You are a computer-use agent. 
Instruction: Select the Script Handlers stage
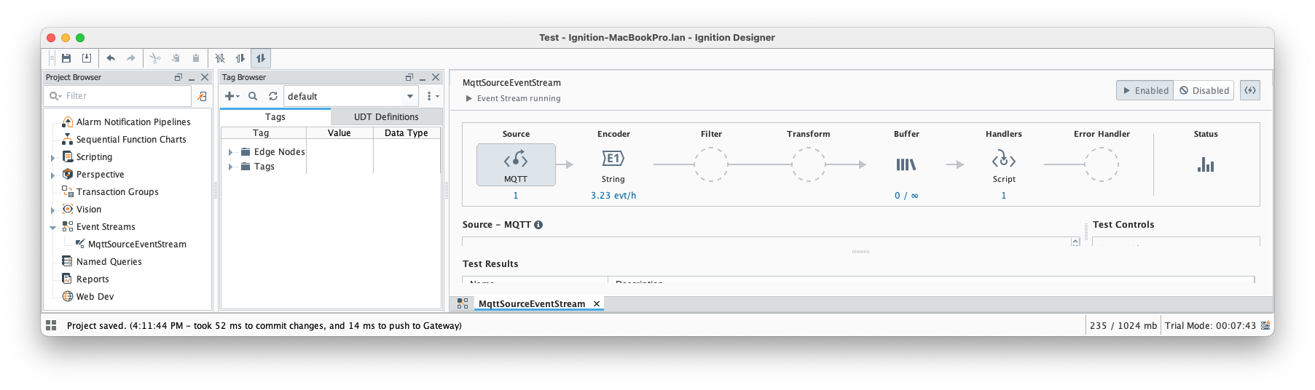[x=1004, y=164]
